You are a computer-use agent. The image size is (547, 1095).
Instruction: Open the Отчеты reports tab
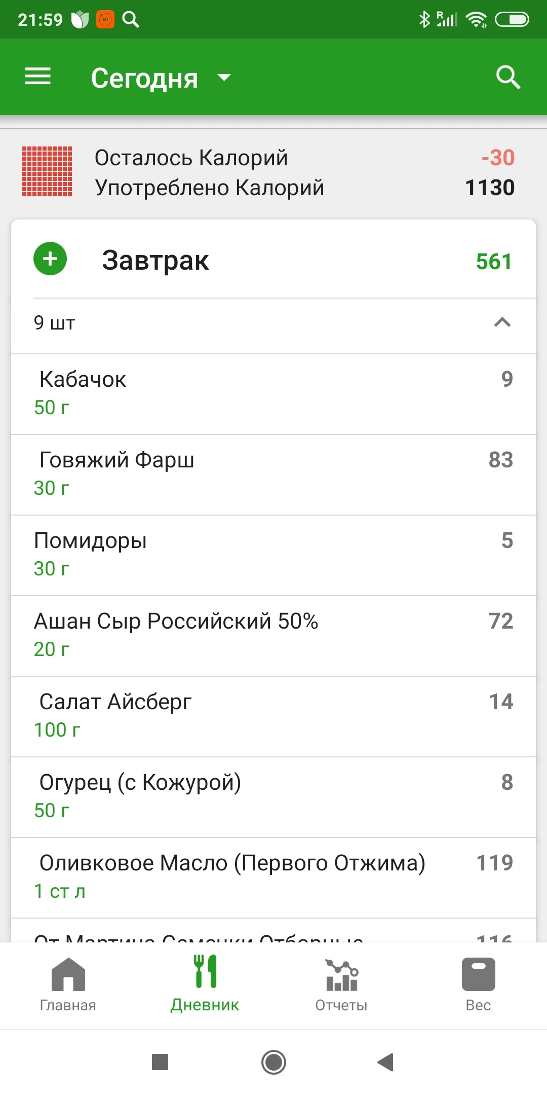tap(341, 984)
